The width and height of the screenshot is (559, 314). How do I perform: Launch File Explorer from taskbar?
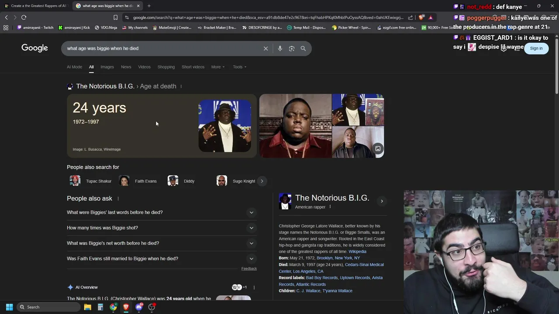coord(87,307)
